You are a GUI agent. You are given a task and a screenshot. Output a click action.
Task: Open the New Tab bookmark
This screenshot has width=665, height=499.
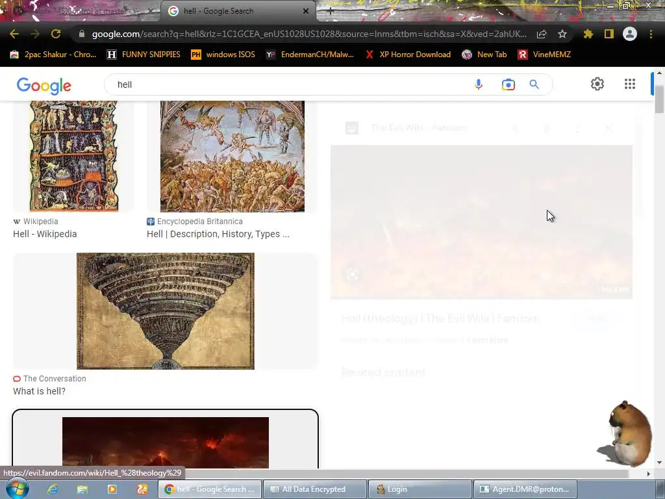point(484,55)
